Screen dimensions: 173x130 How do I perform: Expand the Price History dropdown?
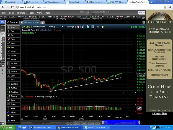tap(35, 33)
